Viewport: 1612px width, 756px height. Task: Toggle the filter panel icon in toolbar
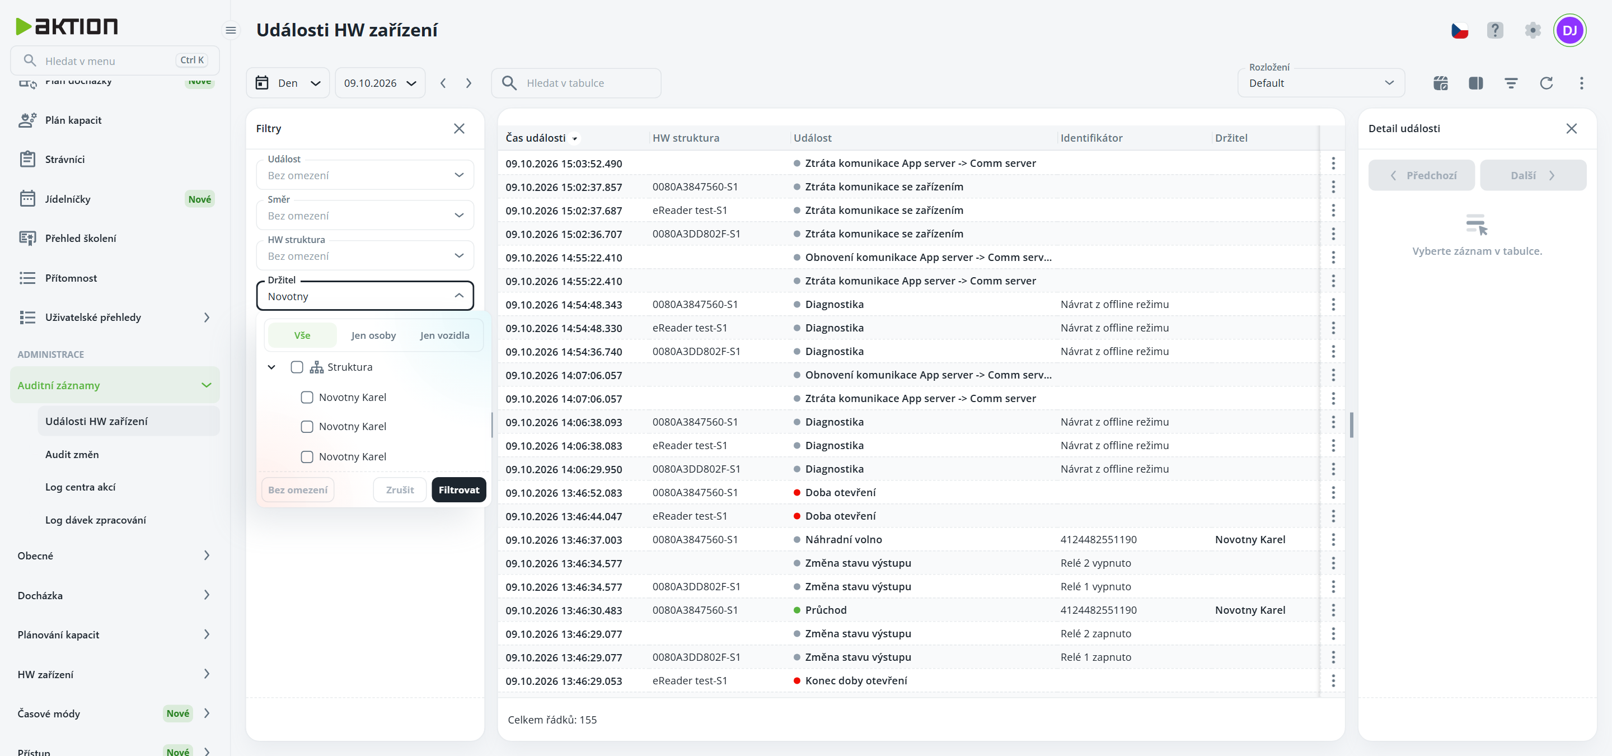(x=1511, y=83)
